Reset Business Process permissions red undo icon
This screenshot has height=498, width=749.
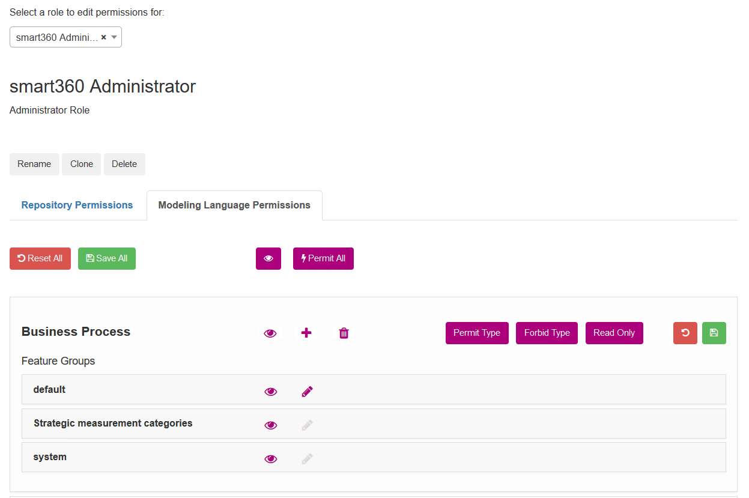click(x=685, y=333)
